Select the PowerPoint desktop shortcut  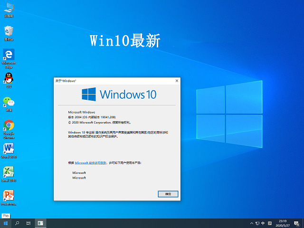tap(9, 195)
